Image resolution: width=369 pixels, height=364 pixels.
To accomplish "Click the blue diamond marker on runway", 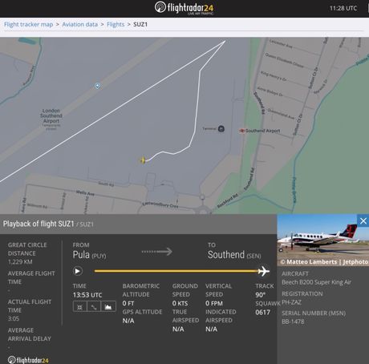I will [98, 86].
